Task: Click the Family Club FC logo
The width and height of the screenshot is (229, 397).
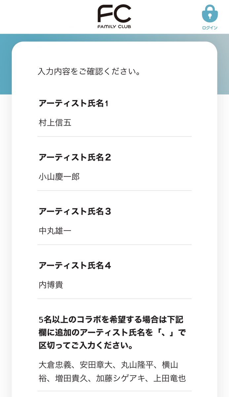Action: coord(114,14)
